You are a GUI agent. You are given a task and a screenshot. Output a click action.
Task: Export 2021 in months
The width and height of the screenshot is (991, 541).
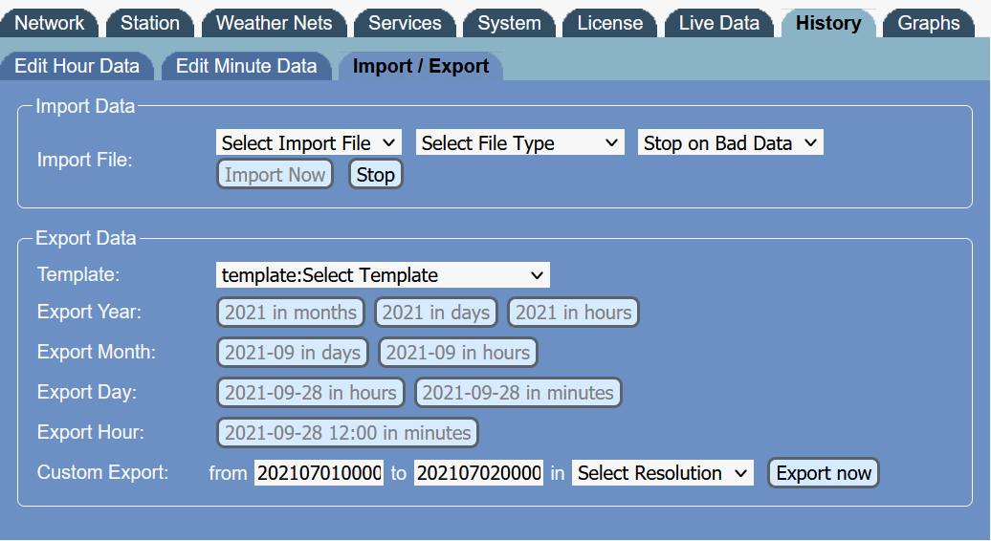click(291, 313)
